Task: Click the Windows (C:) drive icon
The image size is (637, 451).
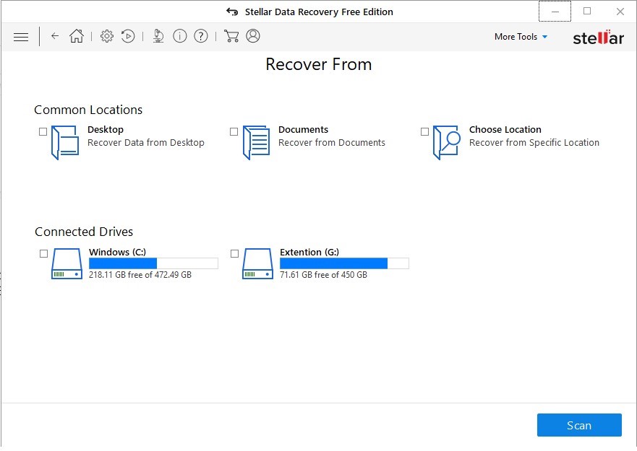Action: pos(67,263)
